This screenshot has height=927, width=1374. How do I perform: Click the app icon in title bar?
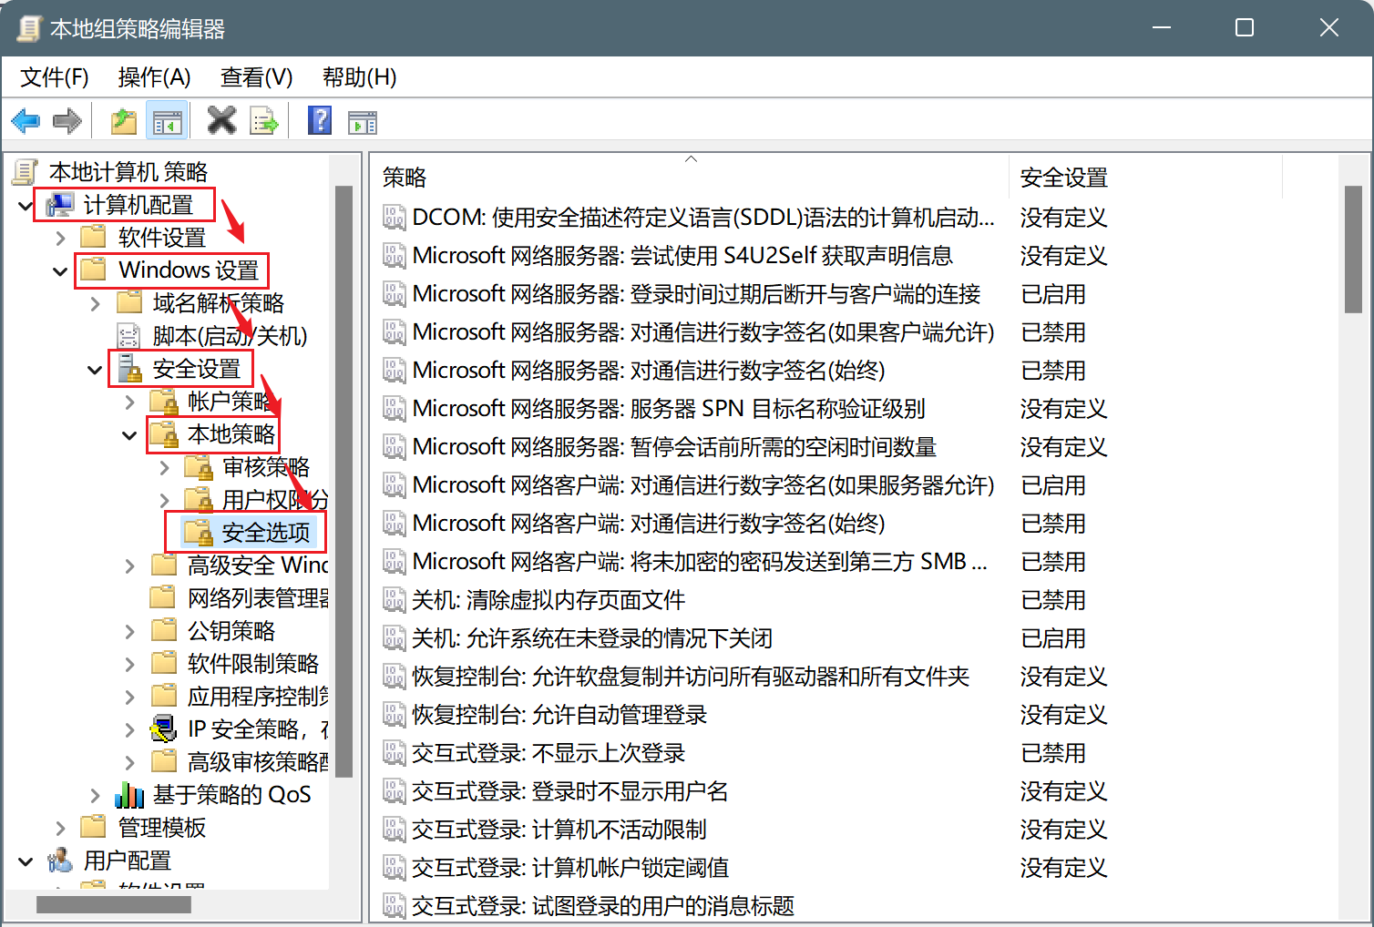pos(29,28)
